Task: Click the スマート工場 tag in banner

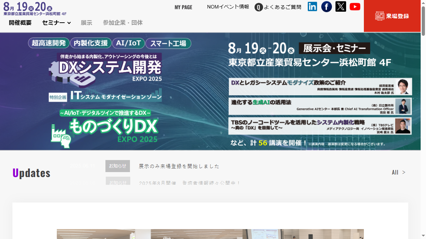Action: tap(168, 43)
